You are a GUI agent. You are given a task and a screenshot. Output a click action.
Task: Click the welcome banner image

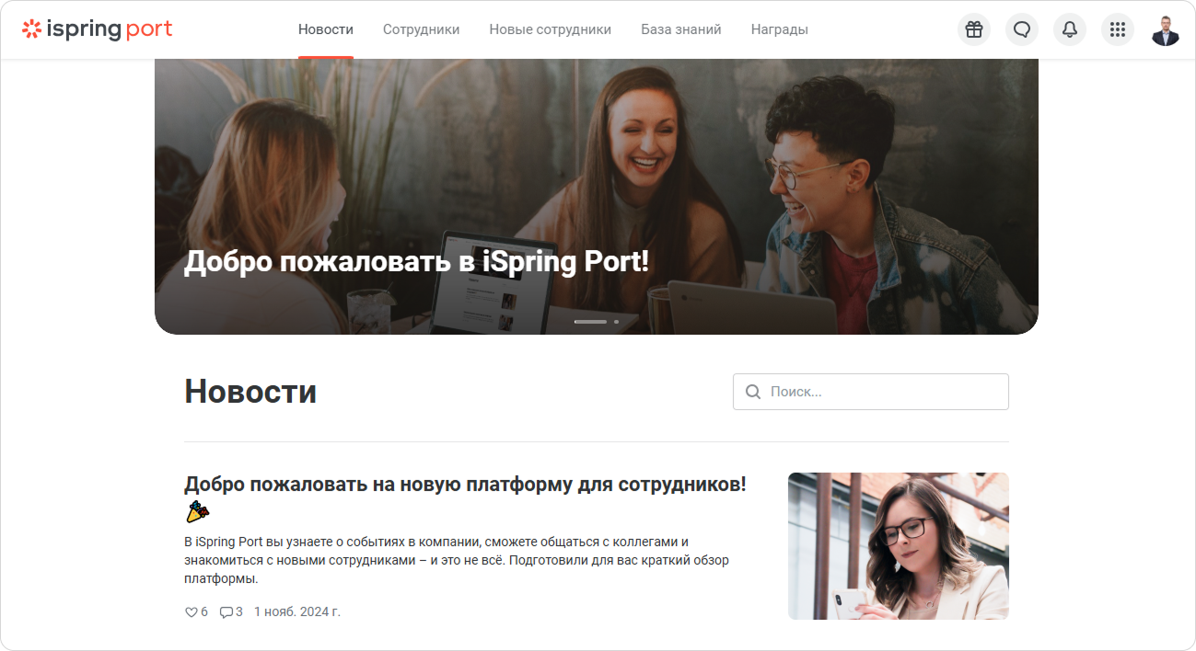tap(597, 197)
